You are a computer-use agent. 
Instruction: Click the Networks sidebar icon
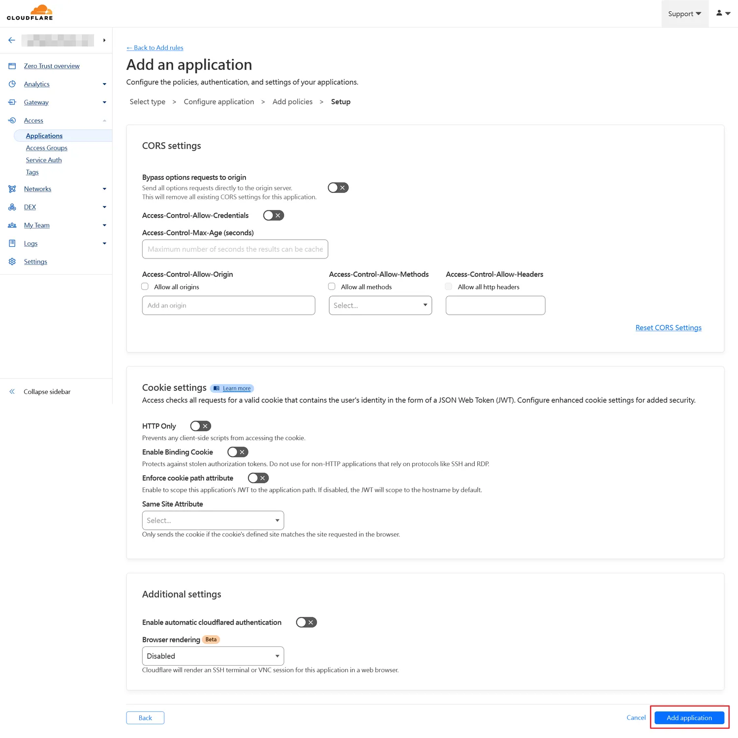pos(12,189)
